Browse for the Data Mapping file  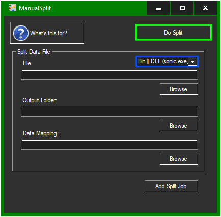point(179,159)
